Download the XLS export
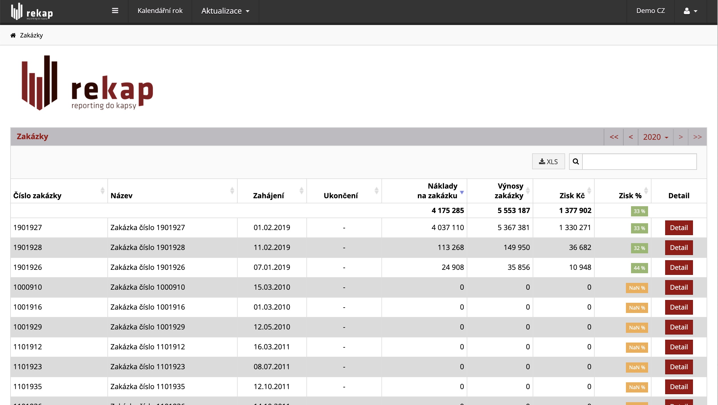This screenshot has width=718, height=405. tap(548, 162)
